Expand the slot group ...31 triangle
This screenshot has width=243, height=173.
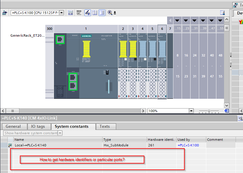[x=194, y=20]
